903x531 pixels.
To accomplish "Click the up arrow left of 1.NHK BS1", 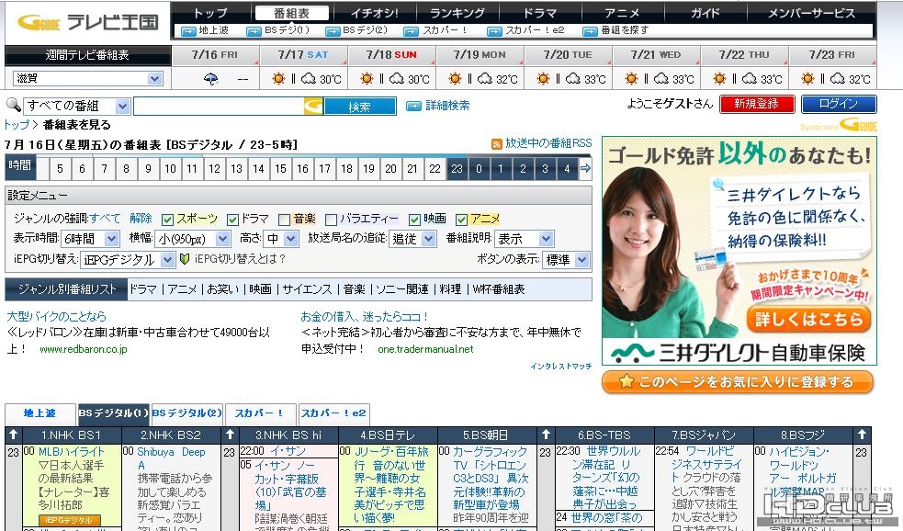I will [14, 435].
